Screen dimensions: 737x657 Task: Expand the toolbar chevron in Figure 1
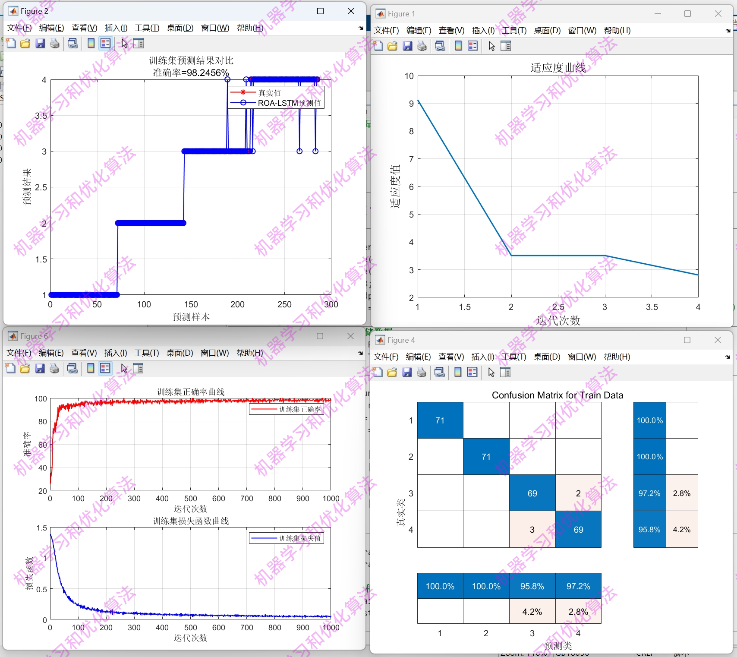coord(728,31)
